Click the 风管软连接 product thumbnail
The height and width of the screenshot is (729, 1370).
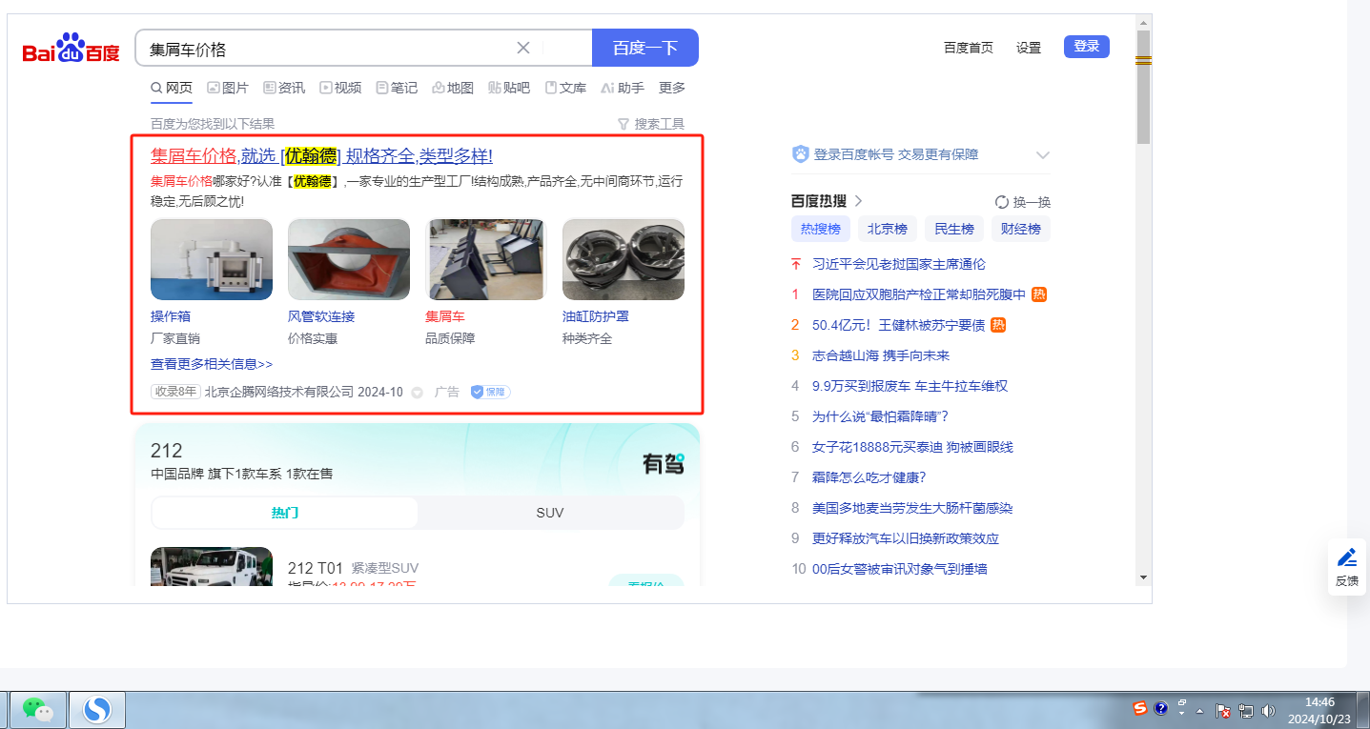click(x=349, y=259)
